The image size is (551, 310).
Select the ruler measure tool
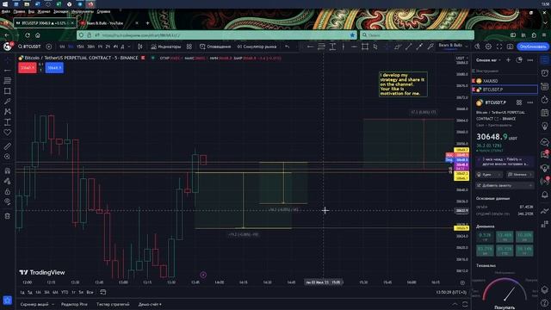click(x=7, y=146)
